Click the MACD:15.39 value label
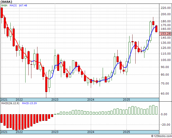The image size is (172, 138). coord(29,103)
